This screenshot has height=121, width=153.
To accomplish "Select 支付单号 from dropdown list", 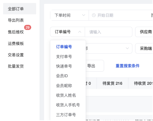I will point(64,57).
